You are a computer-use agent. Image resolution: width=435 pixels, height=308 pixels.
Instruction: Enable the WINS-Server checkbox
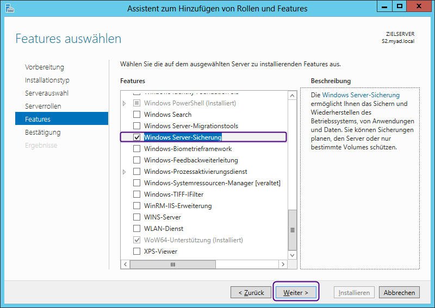(x=137, y=217)
